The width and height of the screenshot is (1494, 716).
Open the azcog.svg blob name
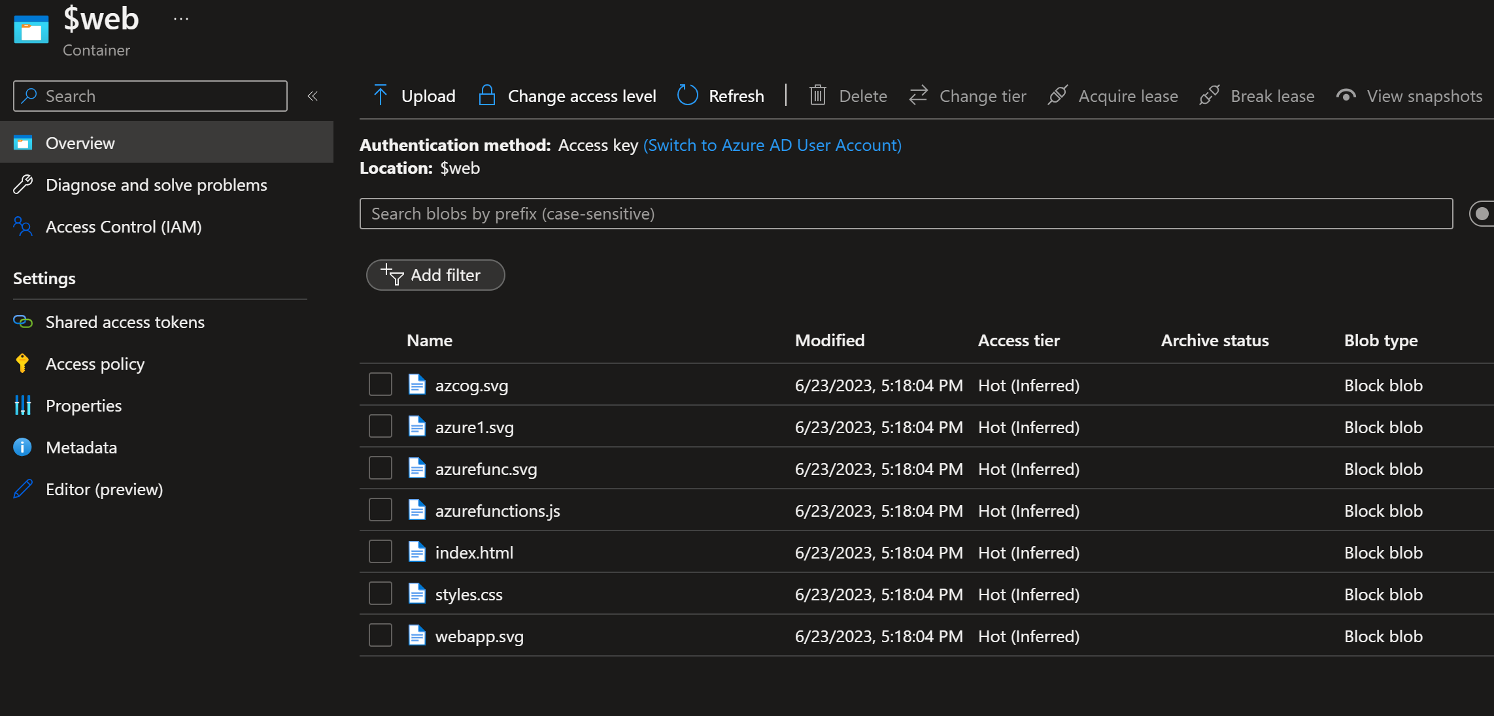(x=471, y=385)
